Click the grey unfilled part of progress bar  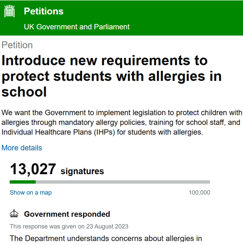123,182
